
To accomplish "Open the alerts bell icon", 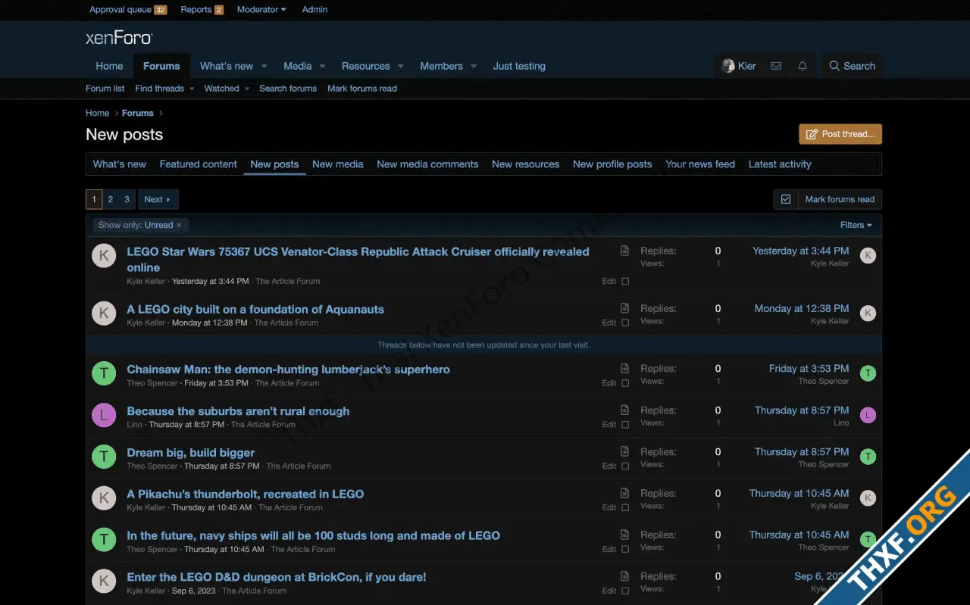I will 803,66.
